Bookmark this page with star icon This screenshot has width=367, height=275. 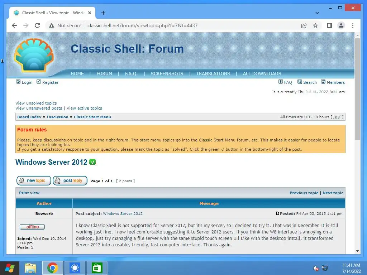(315, 25)
